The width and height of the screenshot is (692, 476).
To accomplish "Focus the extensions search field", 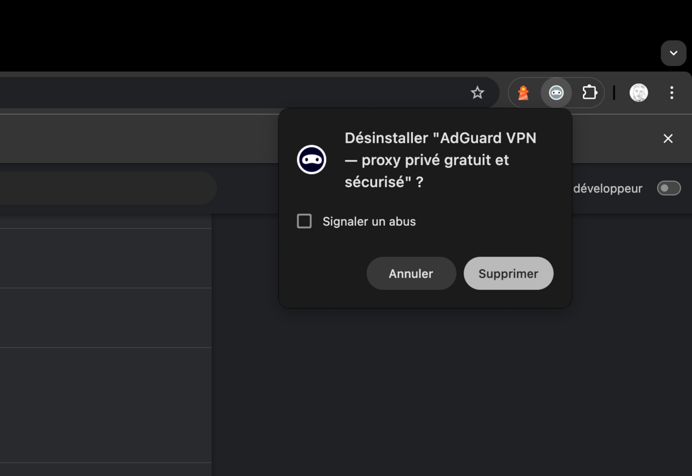I will (x=108, y=188).
